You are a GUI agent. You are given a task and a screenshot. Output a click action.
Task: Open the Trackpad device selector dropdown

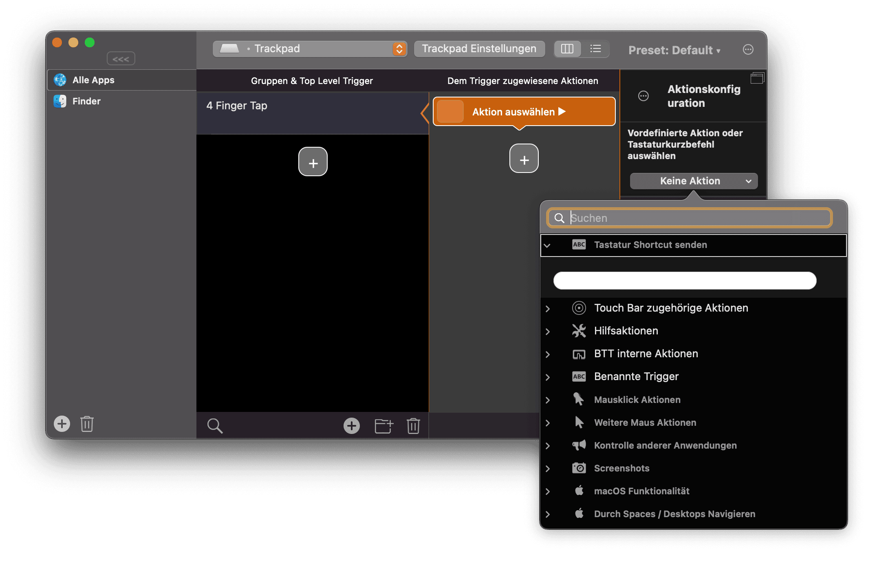pyautogui.click(x=310, y=49)
